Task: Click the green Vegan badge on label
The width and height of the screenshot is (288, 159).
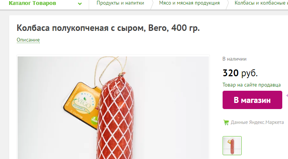Action: tap(94, 120)
